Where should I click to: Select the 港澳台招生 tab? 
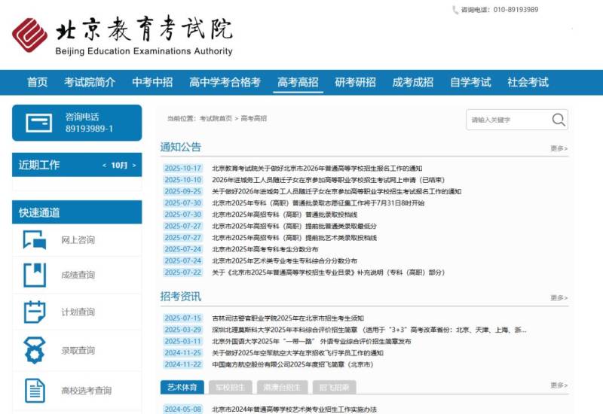(x=283, y=388)
